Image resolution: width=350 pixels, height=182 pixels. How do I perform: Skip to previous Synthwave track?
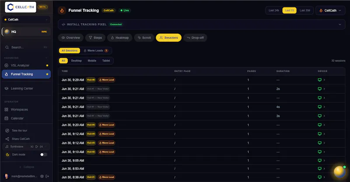32,147
